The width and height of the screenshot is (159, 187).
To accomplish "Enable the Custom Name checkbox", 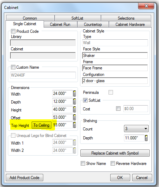I will tap(13, 67).
